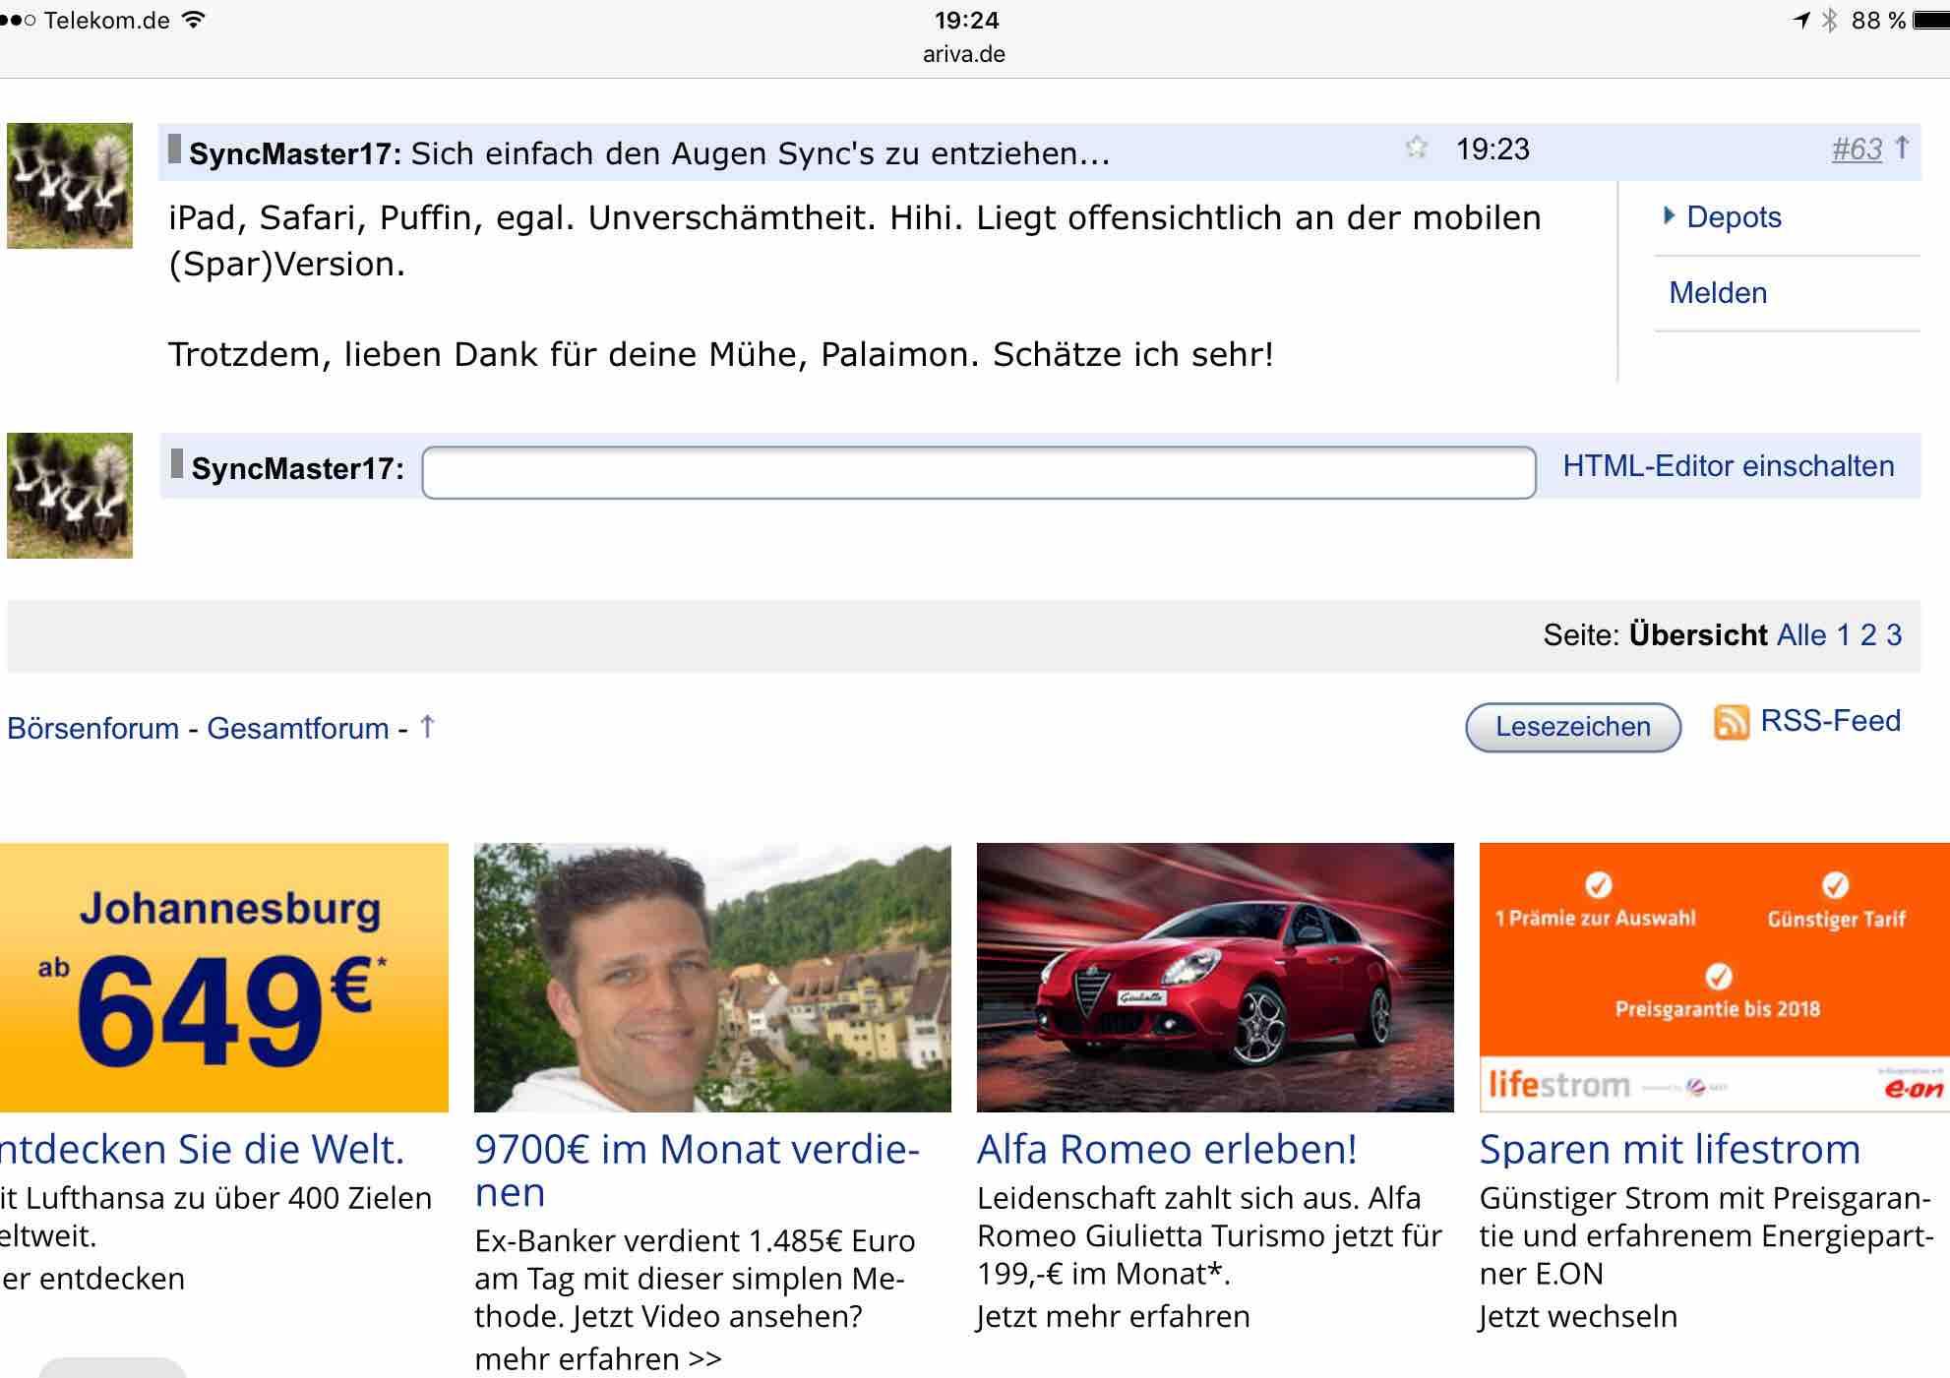Open the Gesamtforum breadcrumb link
The image size is (1950, 1378).
pyautogui.click(x=297, y=729)
